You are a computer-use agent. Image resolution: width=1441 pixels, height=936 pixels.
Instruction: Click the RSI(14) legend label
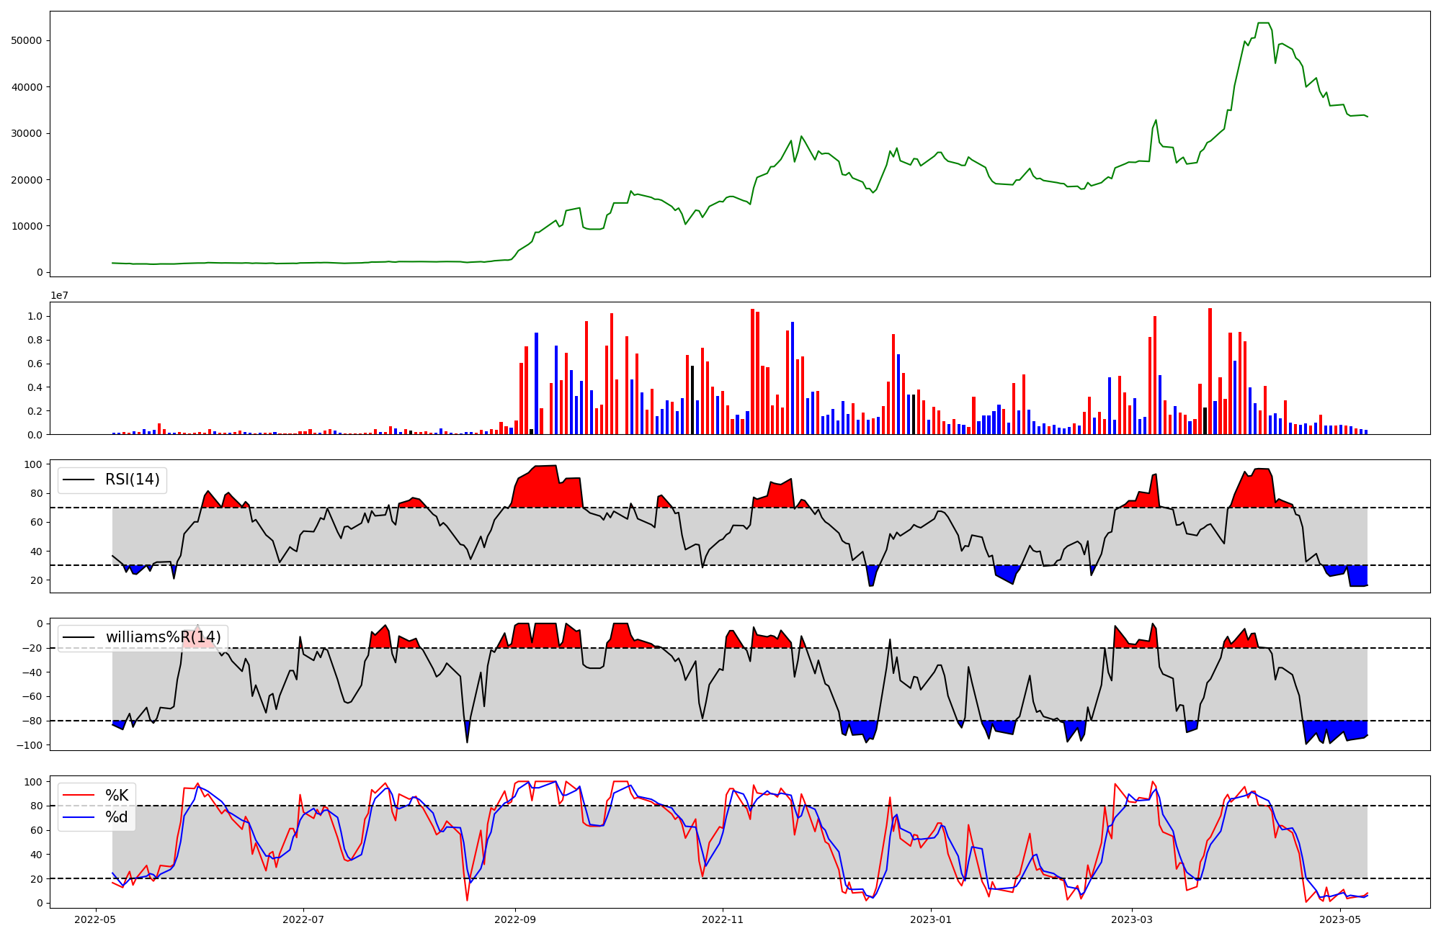tap(133, 480)
